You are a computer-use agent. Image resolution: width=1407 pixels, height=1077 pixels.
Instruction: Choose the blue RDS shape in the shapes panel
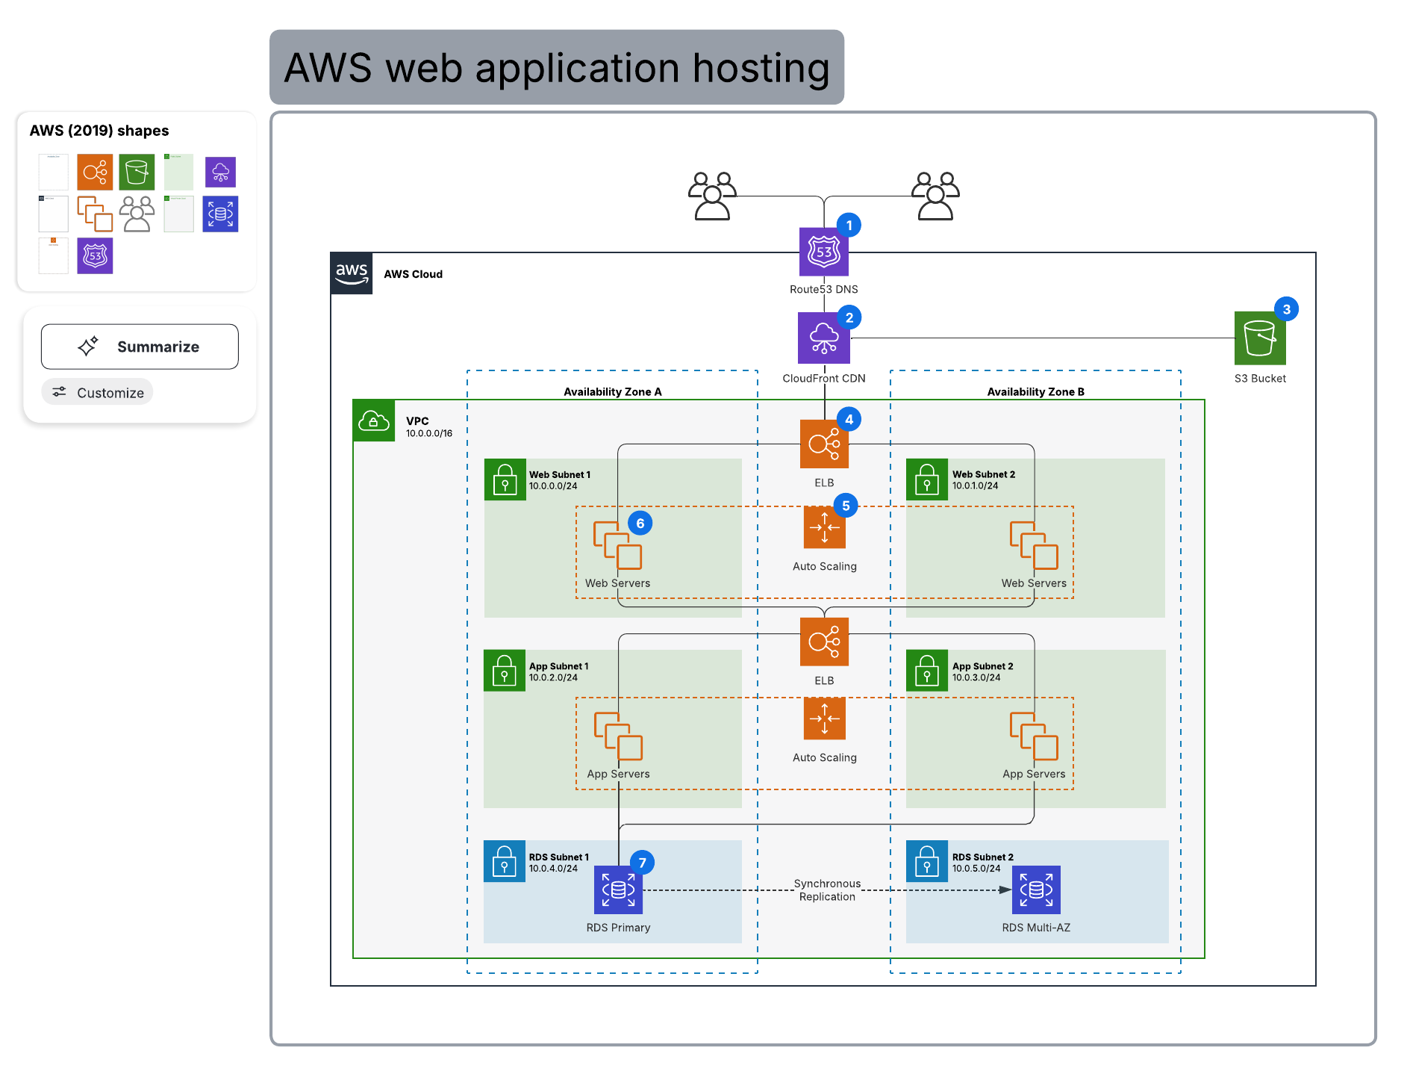220,214
